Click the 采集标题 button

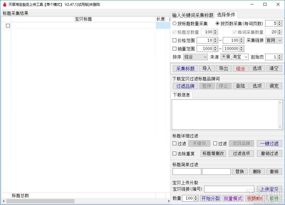186,69
